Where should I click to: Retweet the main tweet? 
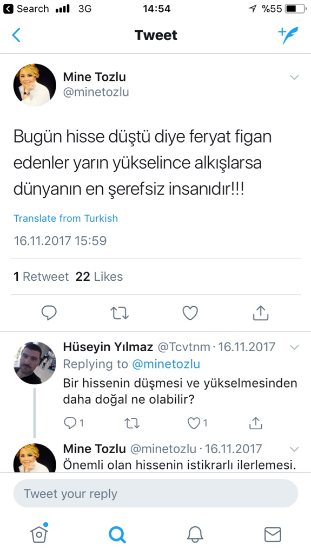[x=120, y=313]
